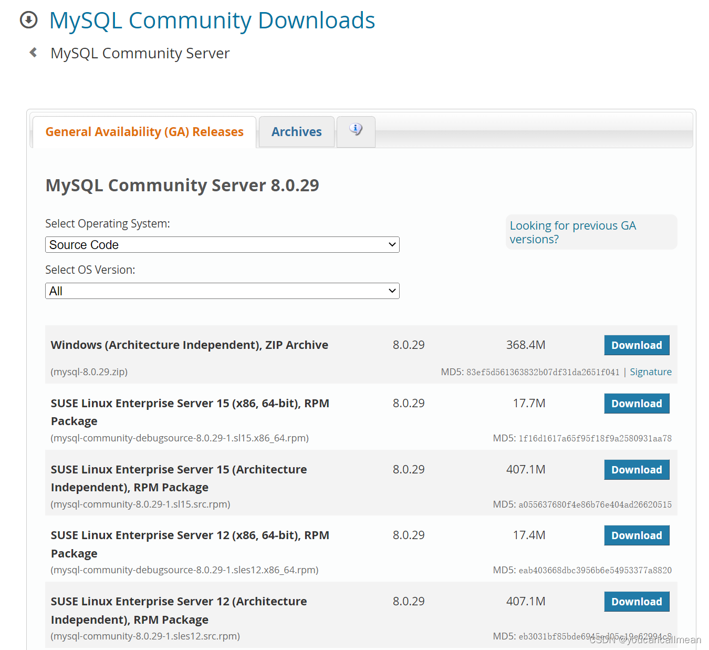Open the Signature link for mysql-8.0.29.zip
The width and height of the screenshot is (709, 650).
(651, 372)
